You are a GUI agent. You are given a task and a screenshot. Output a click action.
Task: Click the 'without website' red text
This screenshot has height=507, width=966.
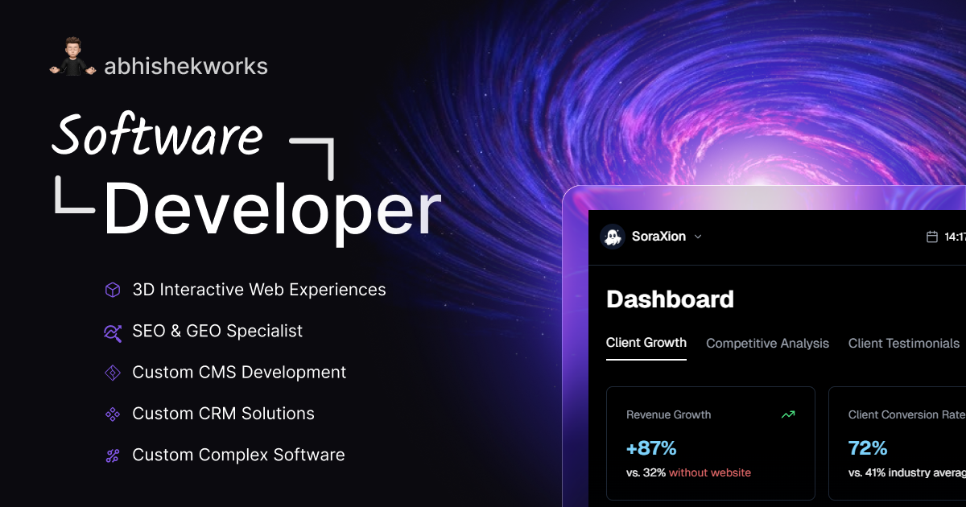pyautogui.click(x=710, y=472)
